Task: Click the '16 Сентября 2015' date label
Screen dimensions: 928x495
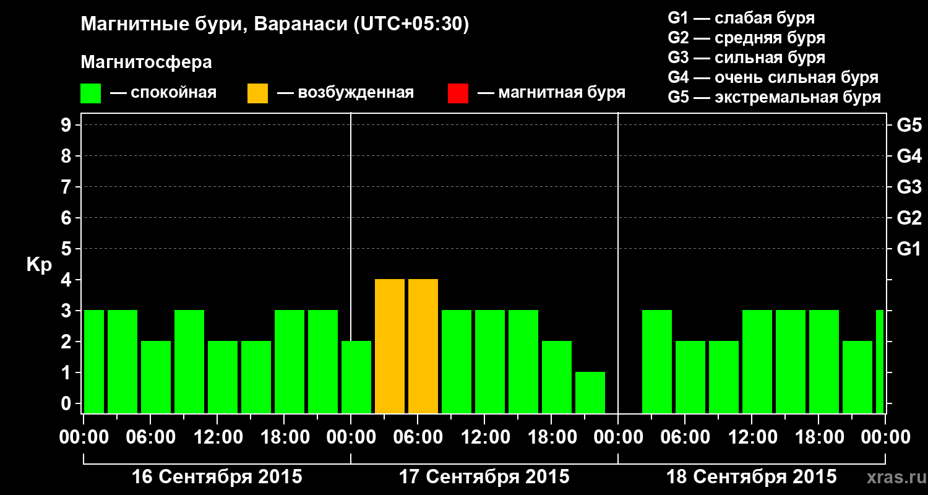Action: 217,476
